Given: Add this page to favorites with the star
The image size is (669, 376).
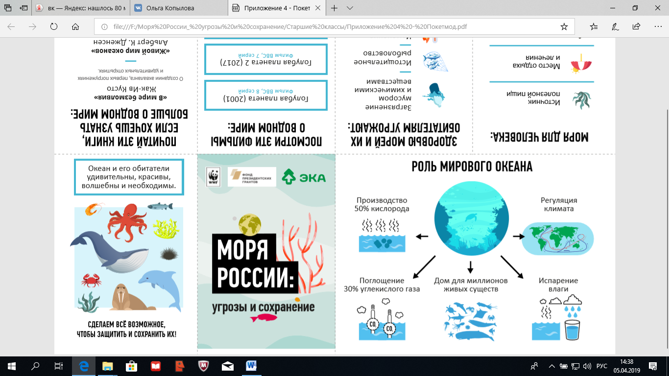Looking at the screenshot, I should point(564,26).
